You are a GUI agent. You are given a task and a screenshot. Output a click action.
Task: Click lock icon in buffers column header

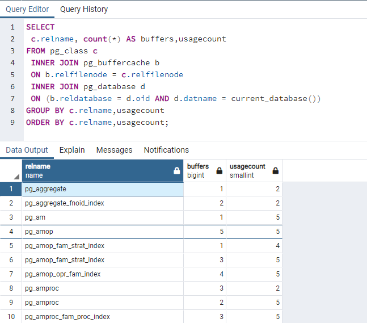(x=220, y=171)
